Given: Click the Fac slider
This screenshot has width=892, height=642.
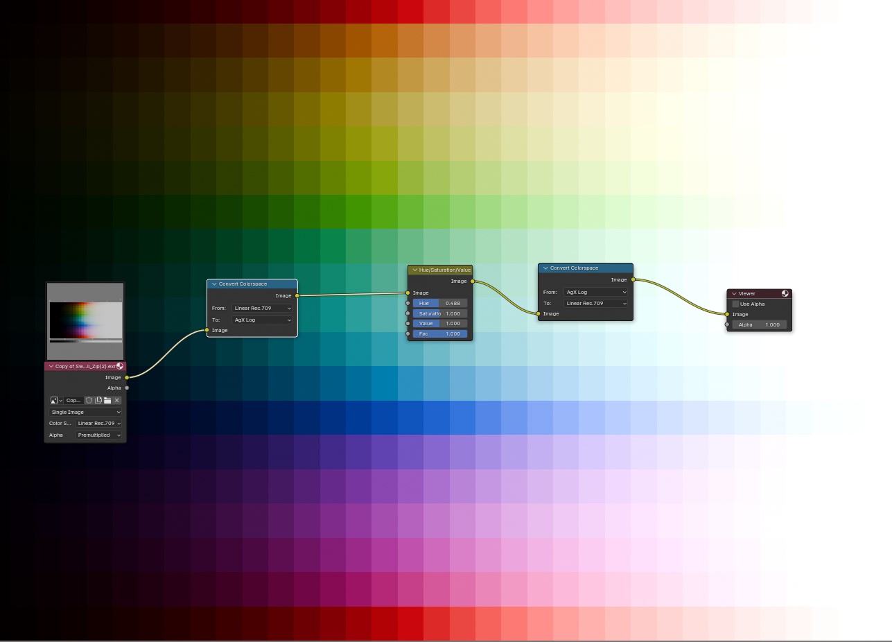Looking at the screenshot, I should (x=440, y=334).
